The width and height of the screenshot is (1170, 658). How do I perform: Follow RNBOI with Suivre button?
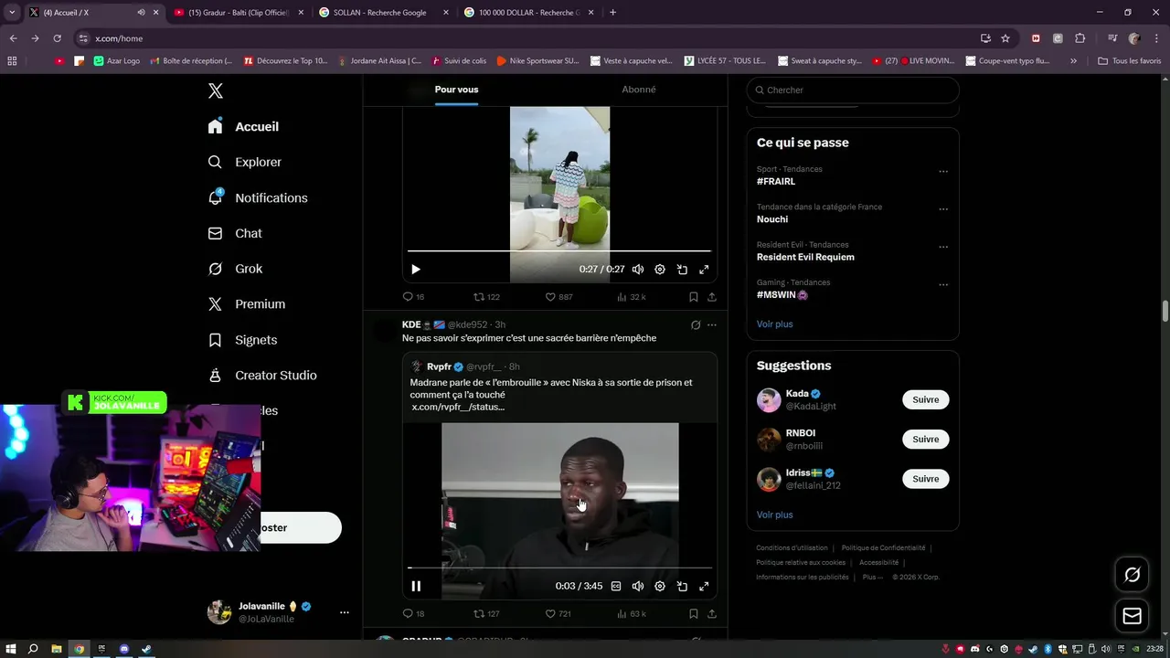925,440
